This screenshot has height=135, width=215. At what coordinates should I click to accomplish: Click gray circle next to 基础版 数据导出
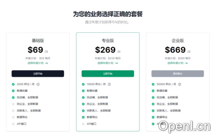(13, 117)
